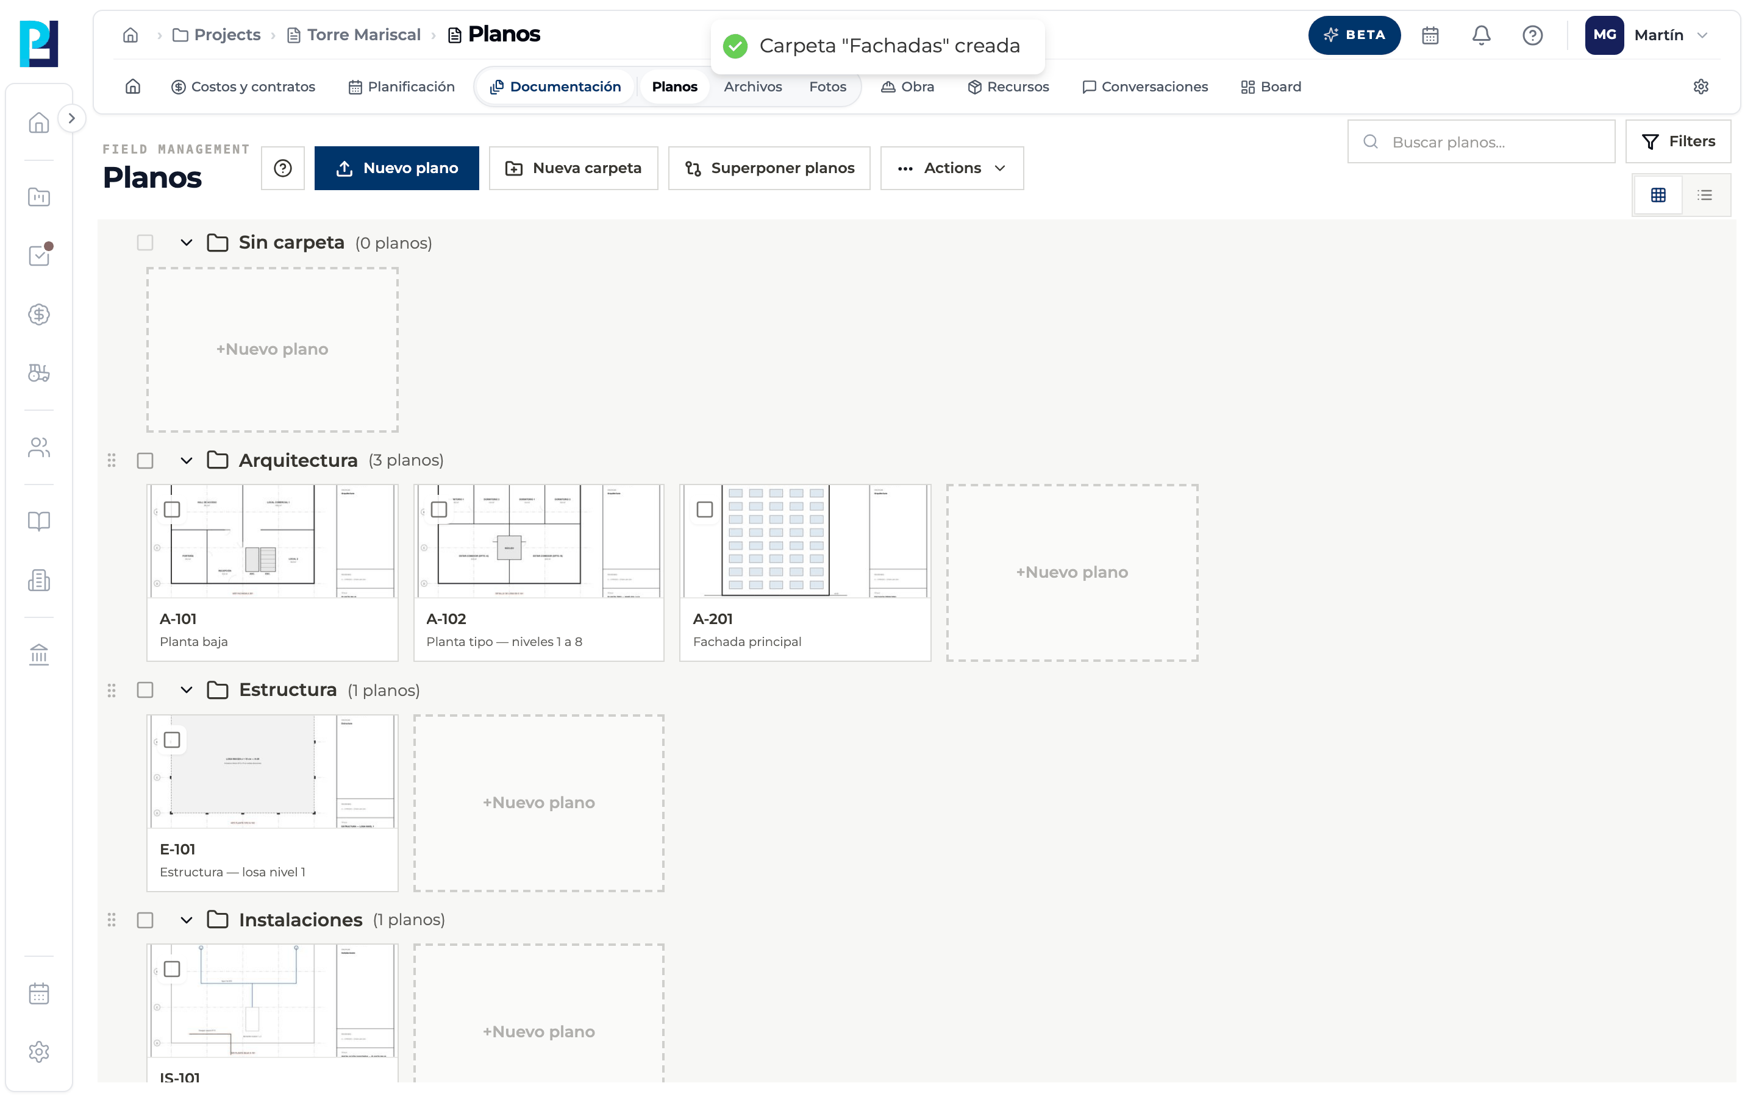
Task: Open sidebar tasks checkmark icon
Action: click(x=39, y=255)
